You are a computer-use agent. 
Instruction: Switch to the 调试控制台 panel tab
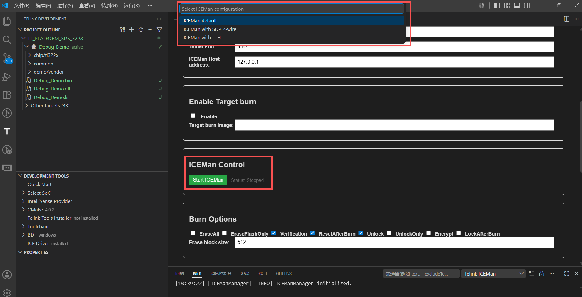pyautogui.click(x=221, y=273)
